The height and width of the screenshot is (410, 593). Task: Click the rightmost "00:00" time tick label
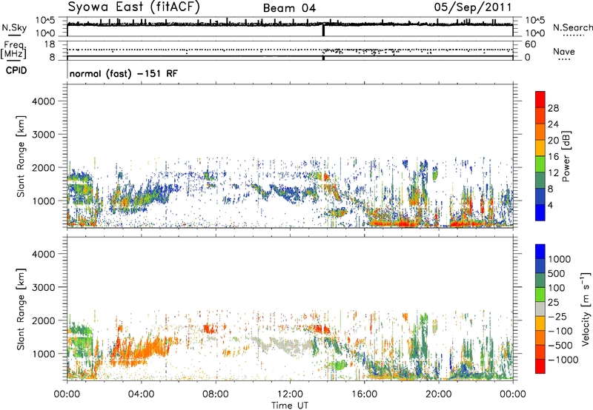coord(513,394)
